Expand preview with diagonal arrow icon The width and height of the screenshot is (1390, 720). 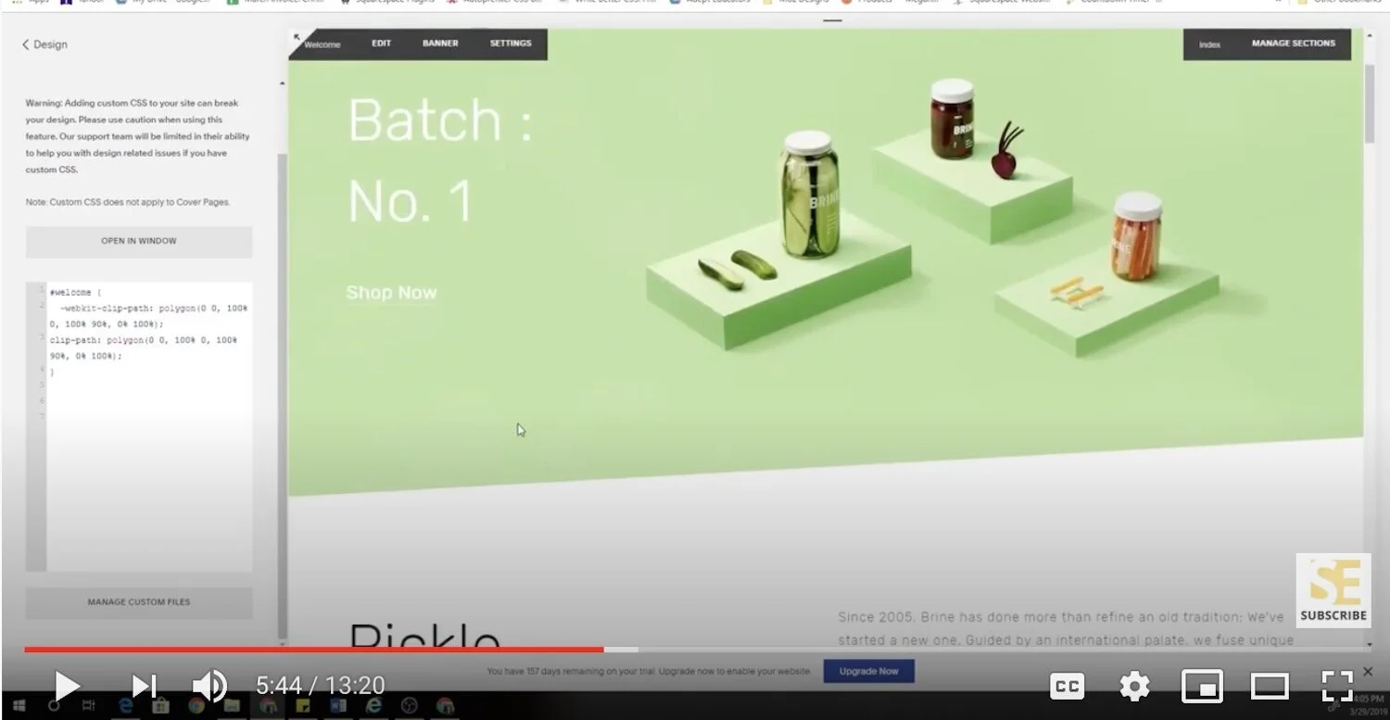tap(297, 37)
